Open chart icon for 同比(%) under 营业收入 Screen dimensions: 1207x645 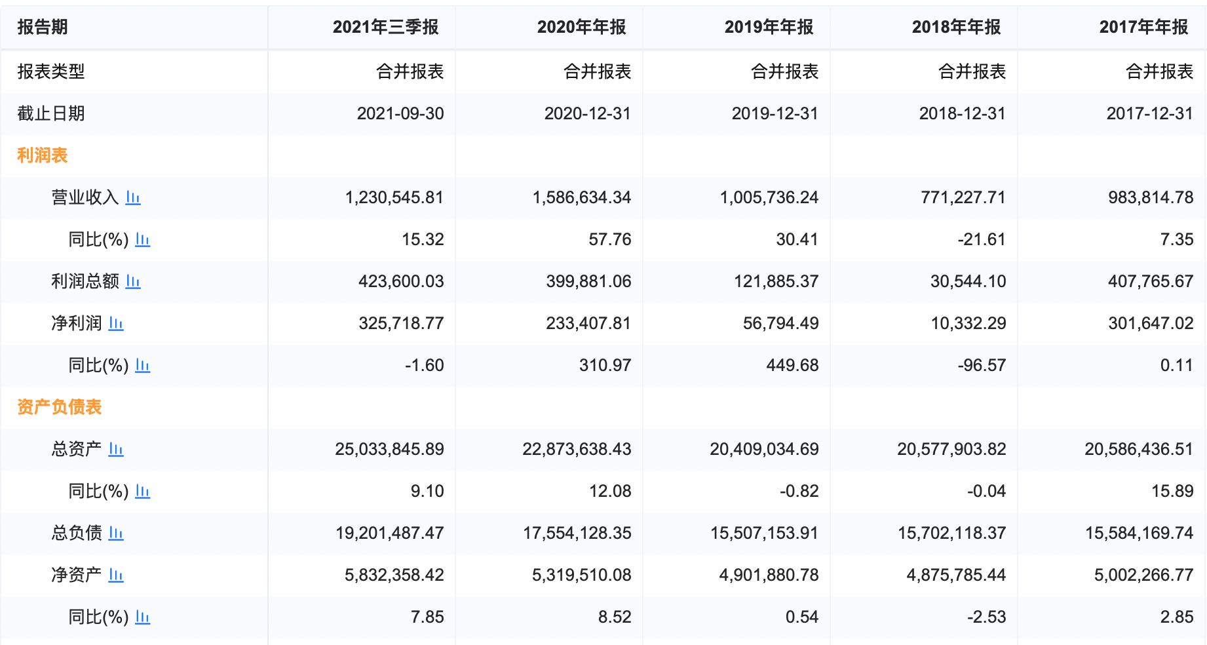pyautogui.click(x=143, y=240)
